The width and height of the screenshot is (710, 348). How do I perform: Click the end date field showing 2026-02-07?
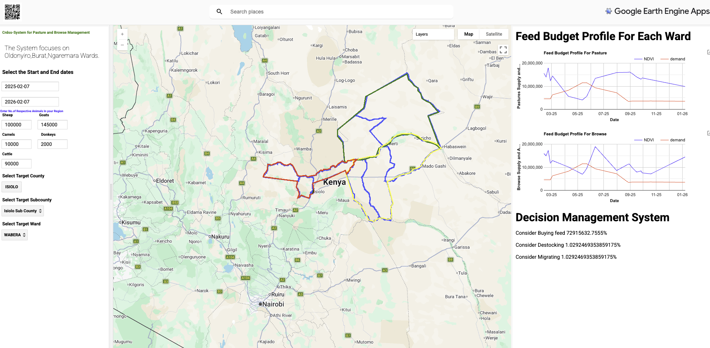click(x=30, y=102)
